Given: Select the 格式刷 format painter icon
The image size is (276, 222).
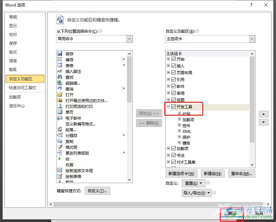Looking at the screenshot, I should point(60,147).
